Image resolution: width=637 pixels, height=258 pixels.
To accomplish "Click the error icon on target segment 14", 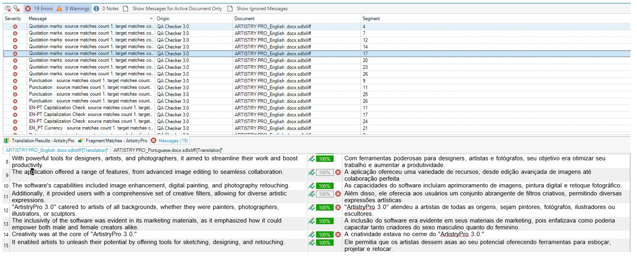I will 338,235.
